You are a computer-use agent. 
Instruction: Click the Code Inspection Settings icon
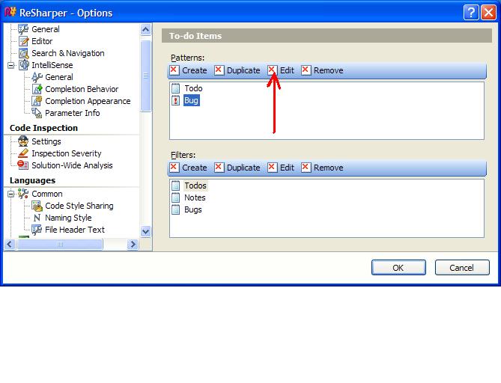pos(23,141)
